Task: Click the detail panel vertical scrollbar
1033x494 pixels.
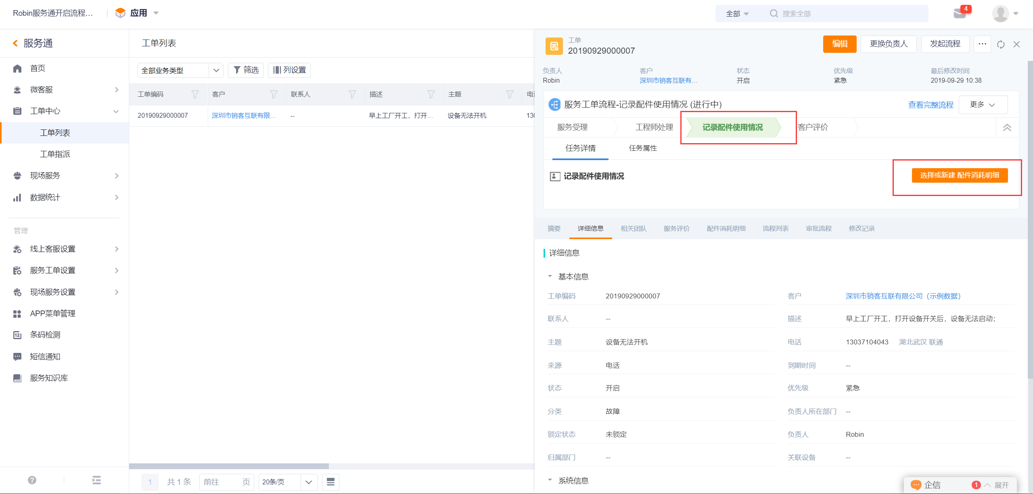Action: pyautogui.click(x=1030, y=220)
